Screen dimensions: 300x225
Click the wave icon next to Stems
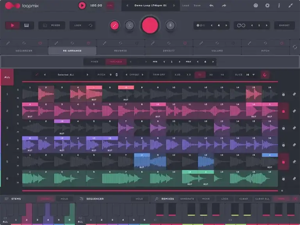[7, 199]
